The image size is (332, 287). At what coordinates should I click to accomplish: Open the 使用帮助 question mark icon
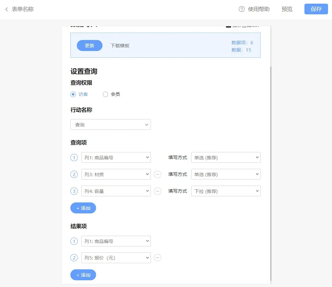pyautogui.click(x=241, y=9)
